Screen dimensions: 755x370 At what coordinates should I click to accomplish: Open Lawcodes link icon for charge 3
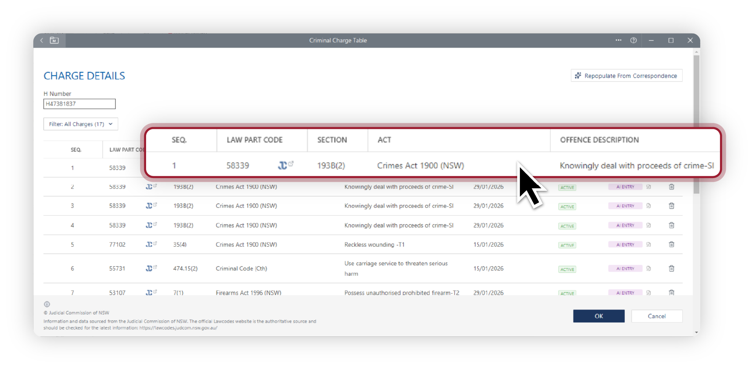pyautogui.click(x=151, y=206)
